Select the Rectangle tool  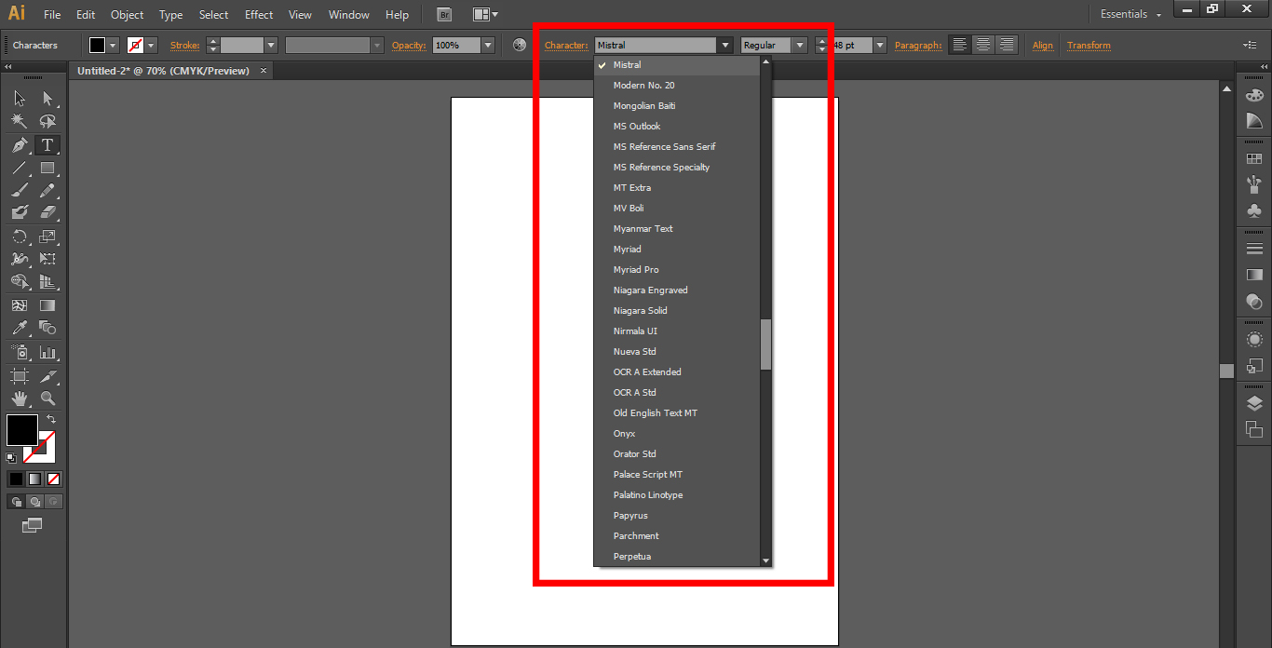pyautogui.click(x=47, y=169)
